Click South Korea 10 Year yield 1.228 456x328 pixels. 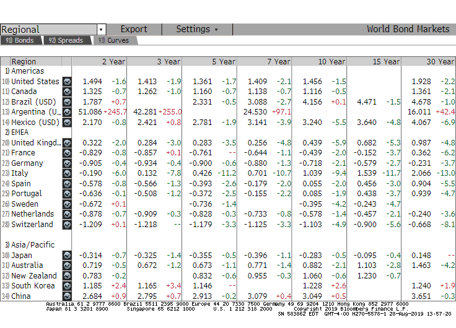tap(312, 286)
